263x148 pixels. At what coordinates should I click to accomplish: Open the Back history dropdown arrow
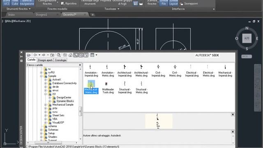coord(39,55)
